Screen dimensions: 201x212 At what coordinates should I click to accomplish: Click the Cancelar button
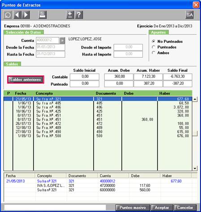tap(185, 208)
